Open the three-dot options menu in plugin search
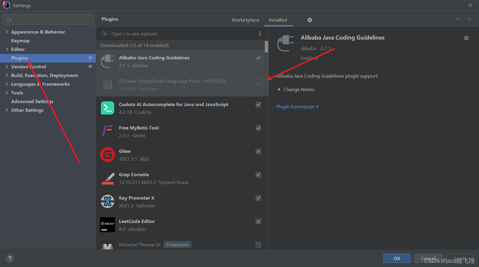 coord(260,34)
